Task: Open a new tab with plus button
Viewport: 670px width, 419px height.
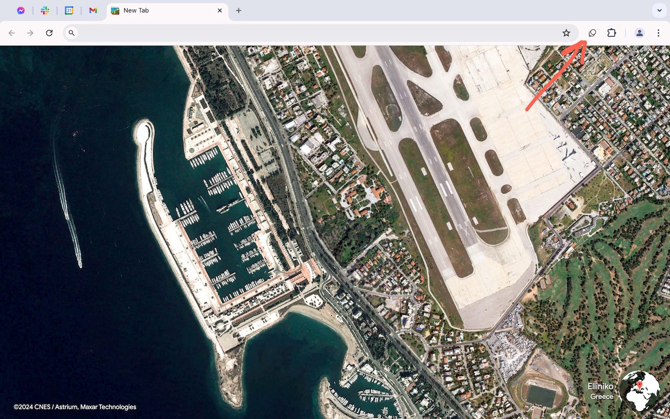Action: pos(239,10)
